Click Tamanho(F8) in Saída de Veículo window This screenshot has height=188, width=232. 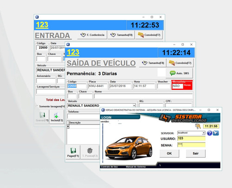(153, 63)
